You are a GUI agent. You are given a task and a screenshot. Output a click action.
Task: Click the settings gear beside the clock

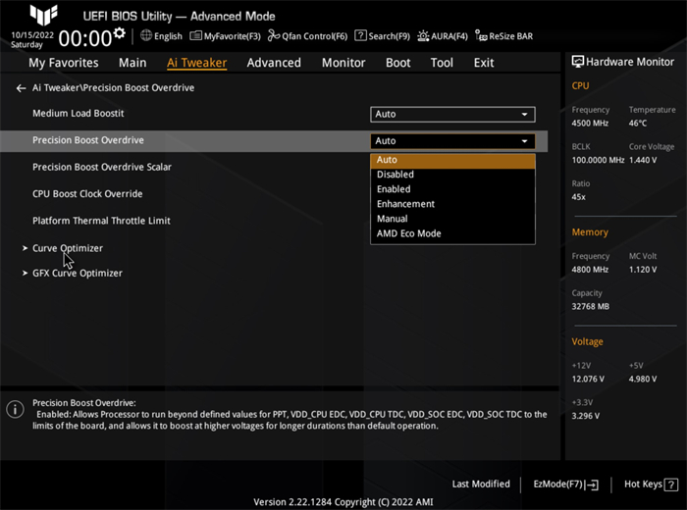[119, 32]
